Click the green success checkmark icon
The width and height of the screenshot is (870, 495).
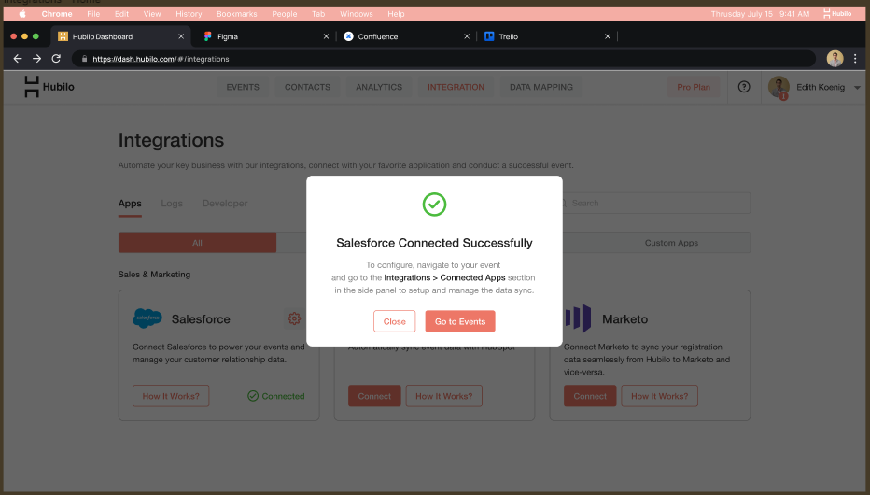coord(434,205)
